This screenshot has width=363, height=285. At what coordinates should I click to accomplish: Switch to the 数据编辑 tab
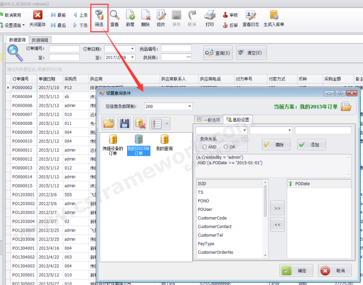click(40, 39)
